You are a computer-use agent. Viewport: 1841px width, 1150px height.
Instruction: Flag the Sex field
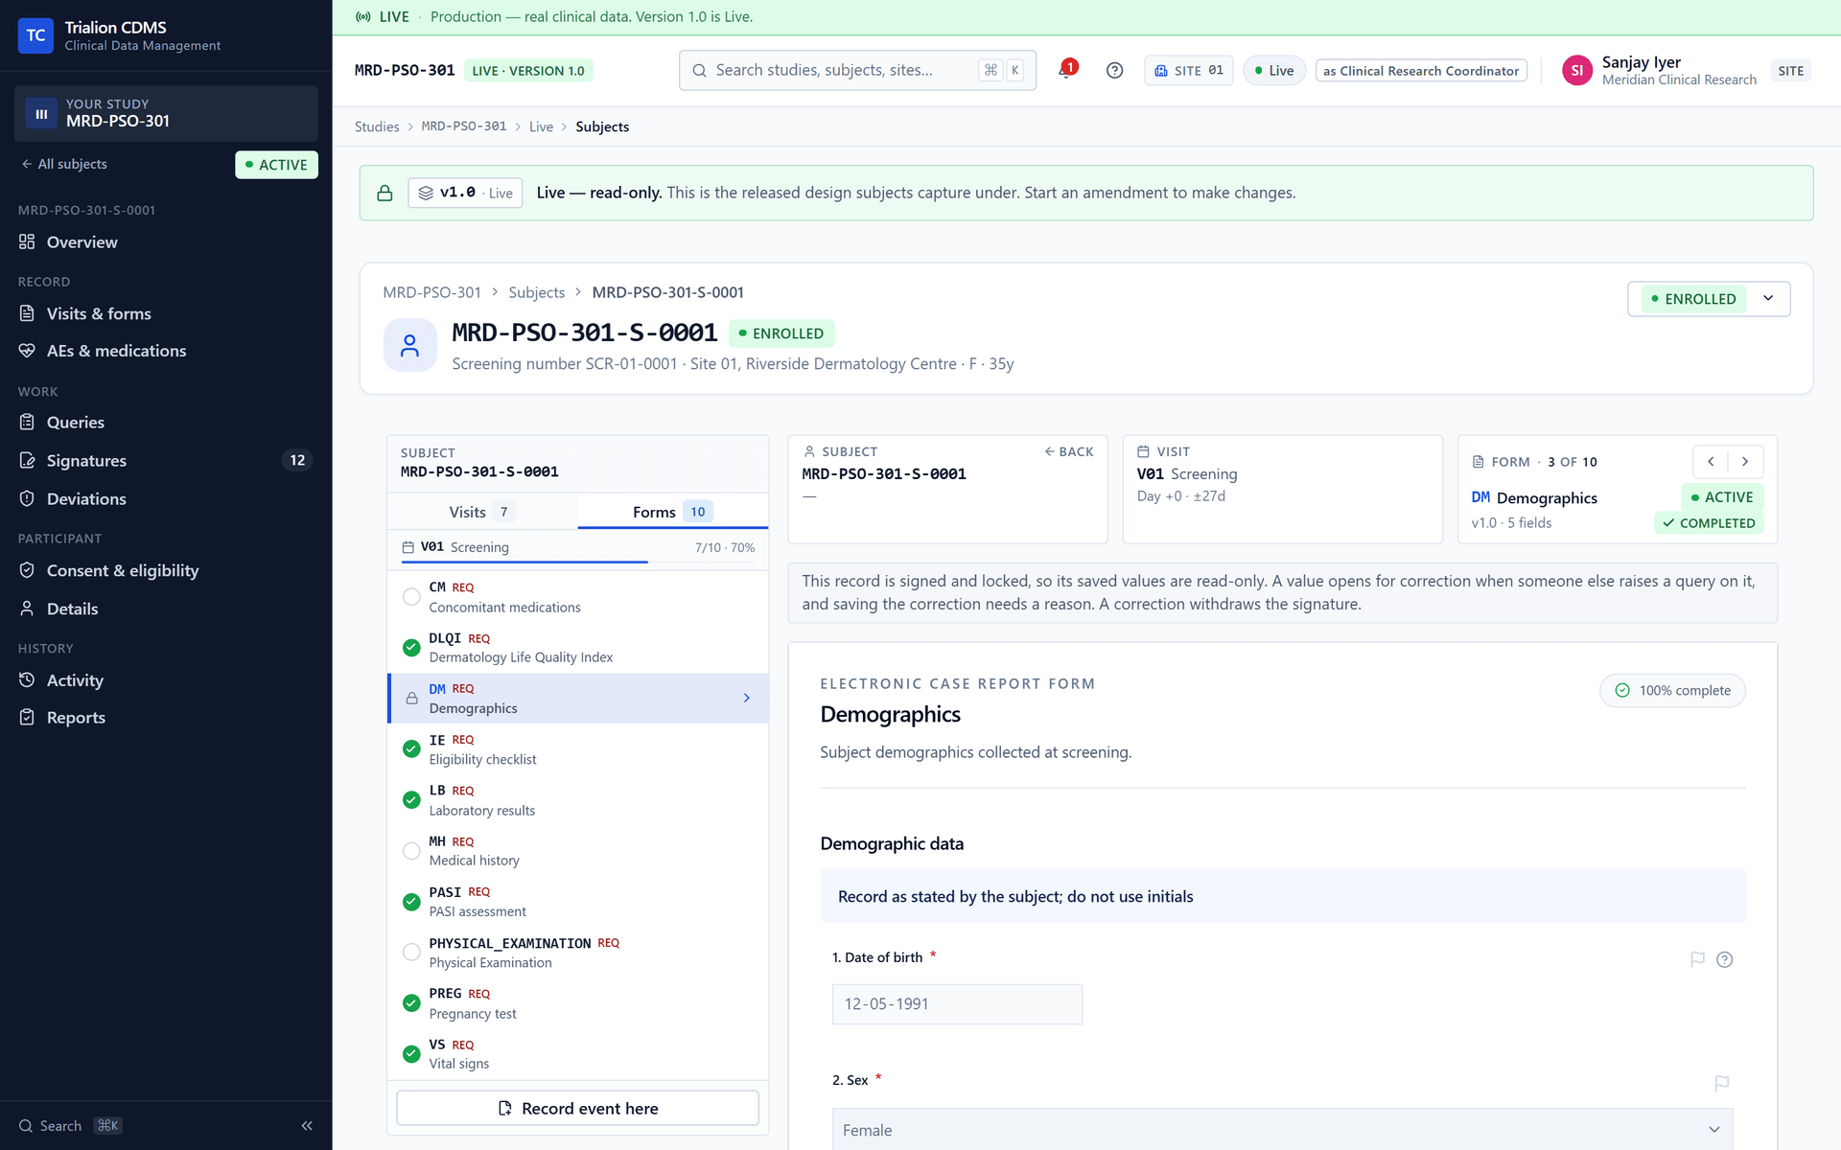pyautogui.click(x=1721, y=1082)
